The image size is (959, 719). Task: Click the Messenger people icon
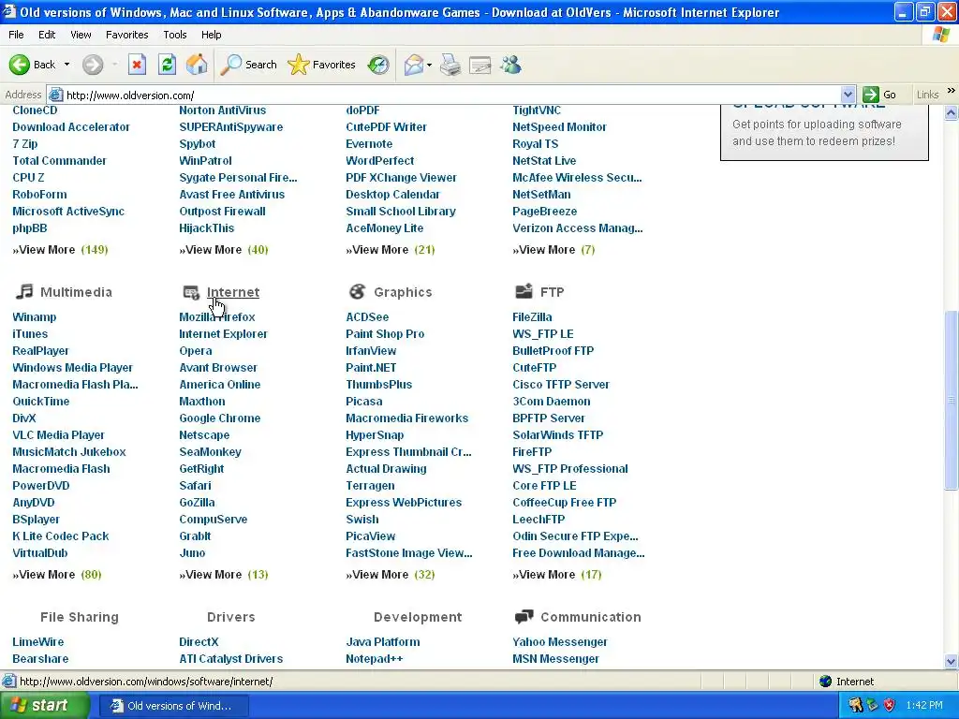click(510, 65)
